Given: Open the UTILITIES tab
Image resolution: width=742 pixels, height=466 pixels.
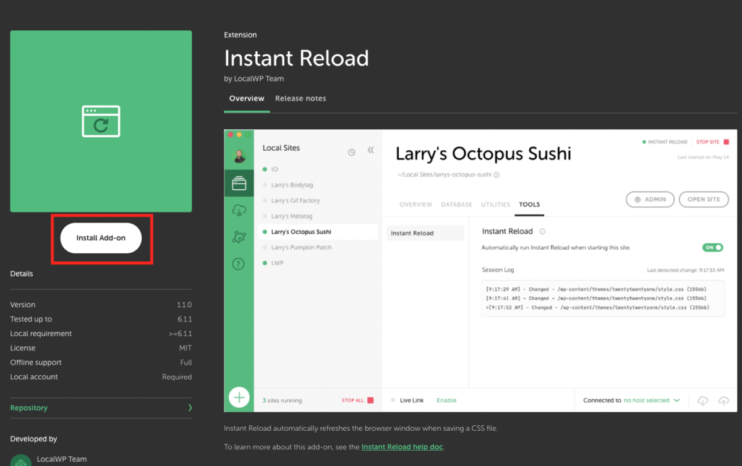Looking at the screenshot, I should (495, 205).
